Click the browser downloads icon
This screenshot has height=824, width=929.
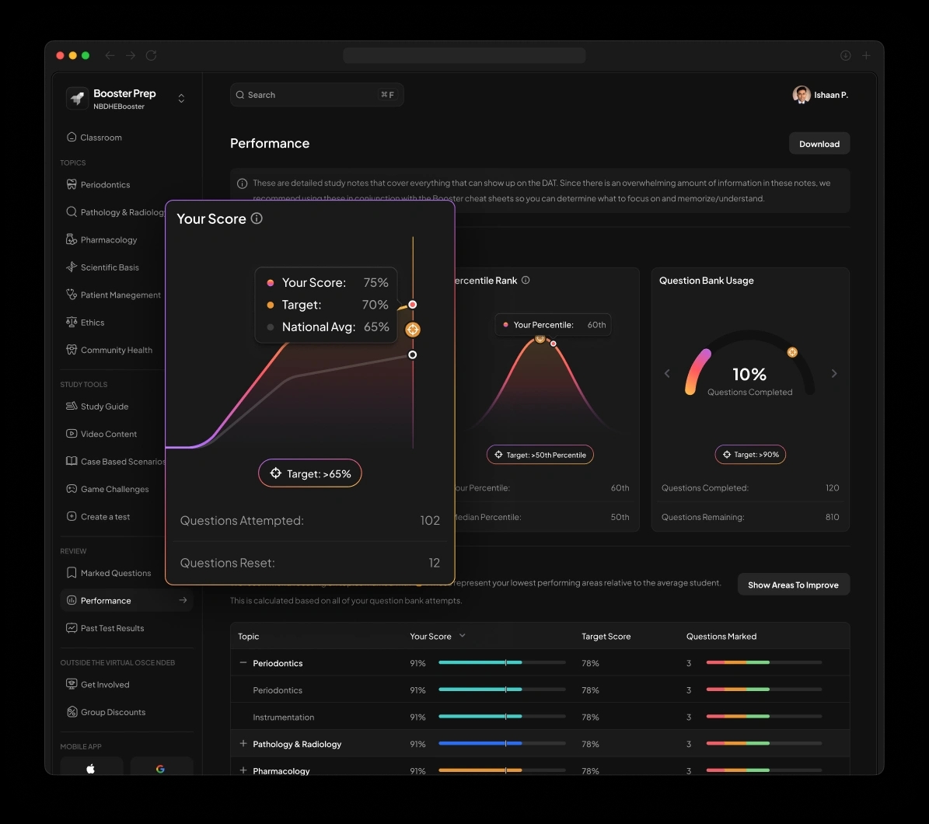pyautogui.click(x=846, y=55)
